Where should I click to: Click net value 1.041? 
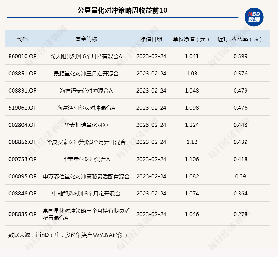coord(192,56)
